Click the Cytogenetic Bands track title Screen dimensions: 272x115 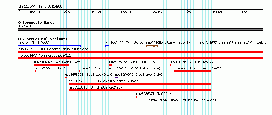[36, 23]
